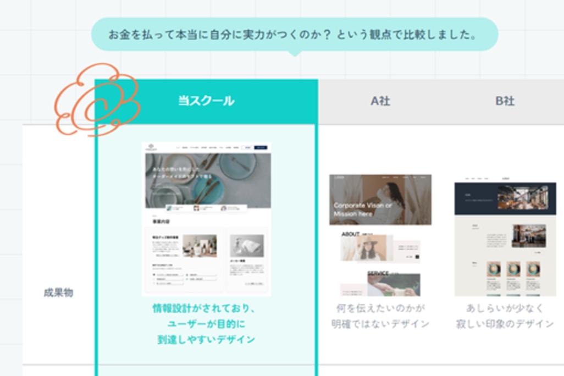Click the white outlined button in 当スクール mockup header

coord(247,147)
